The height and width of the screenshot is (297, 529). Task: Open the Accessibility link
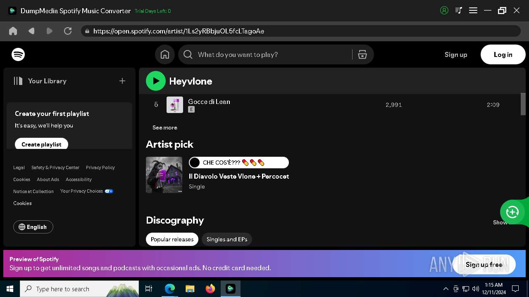click(79, 179)
